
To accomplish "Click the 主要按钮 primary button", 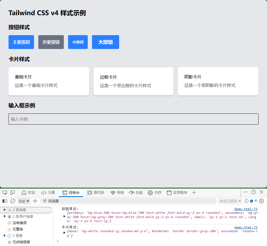I will (x=21, y=42).
